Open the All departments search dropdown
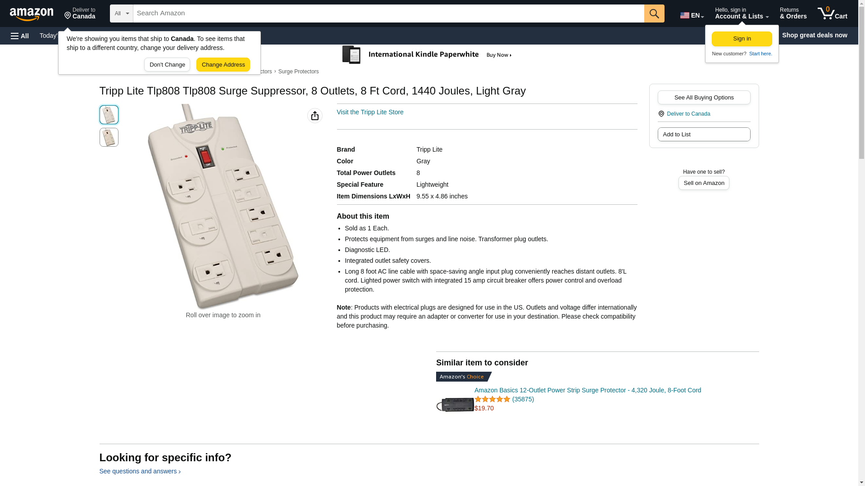The width and height of the screenshot is (865, 486). 121,13
